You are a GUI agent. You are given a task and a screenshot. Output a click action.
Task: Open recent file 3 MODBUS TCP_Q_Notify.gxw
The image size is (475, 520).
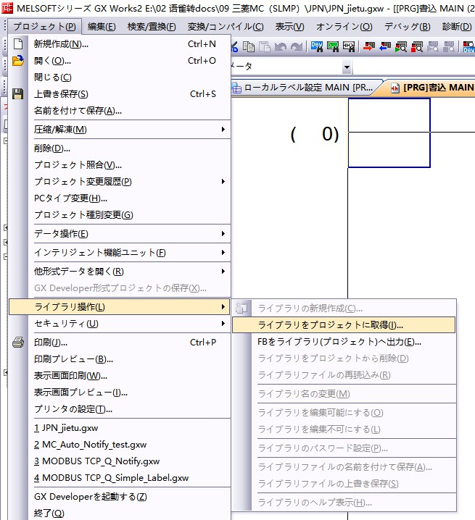click(120, 461)
